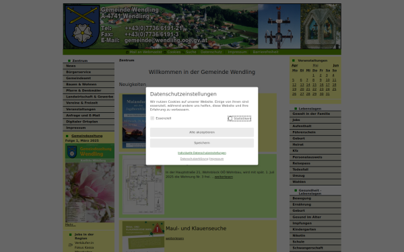The height and width of the screenshot is (252, 404).
Task: Open Umzug menu item
Action: 315,176
